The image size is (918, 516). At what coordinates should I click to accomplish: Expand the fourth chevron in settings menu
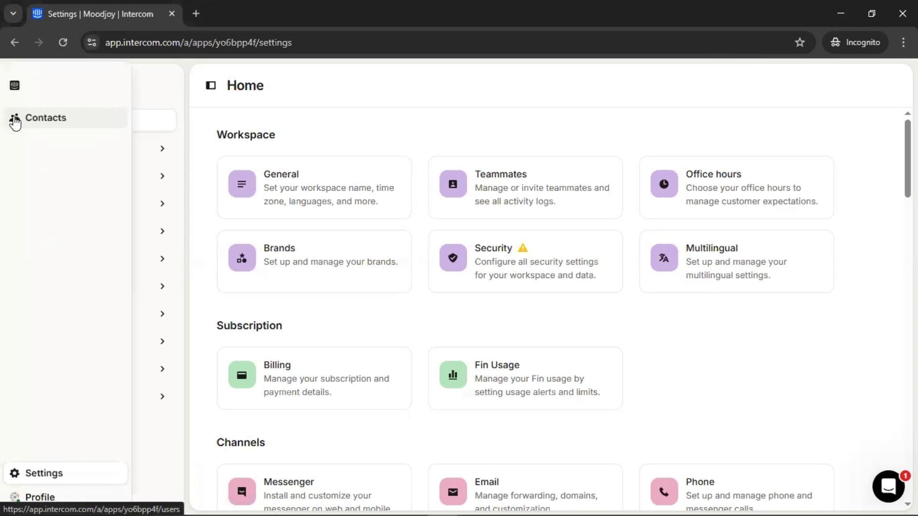pos(162,231)
